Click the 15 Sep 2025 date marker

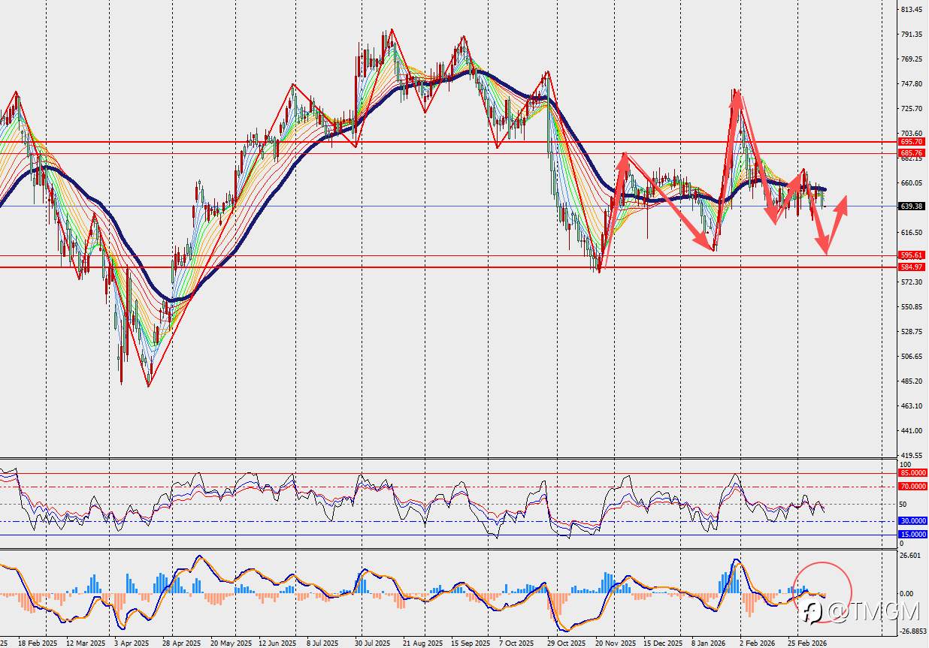(470, 643)
